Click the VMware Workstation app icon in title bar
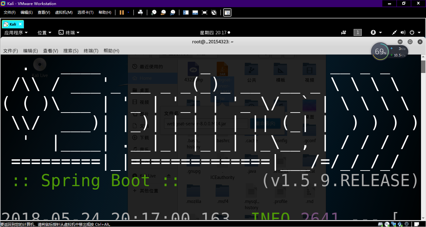 3,3
